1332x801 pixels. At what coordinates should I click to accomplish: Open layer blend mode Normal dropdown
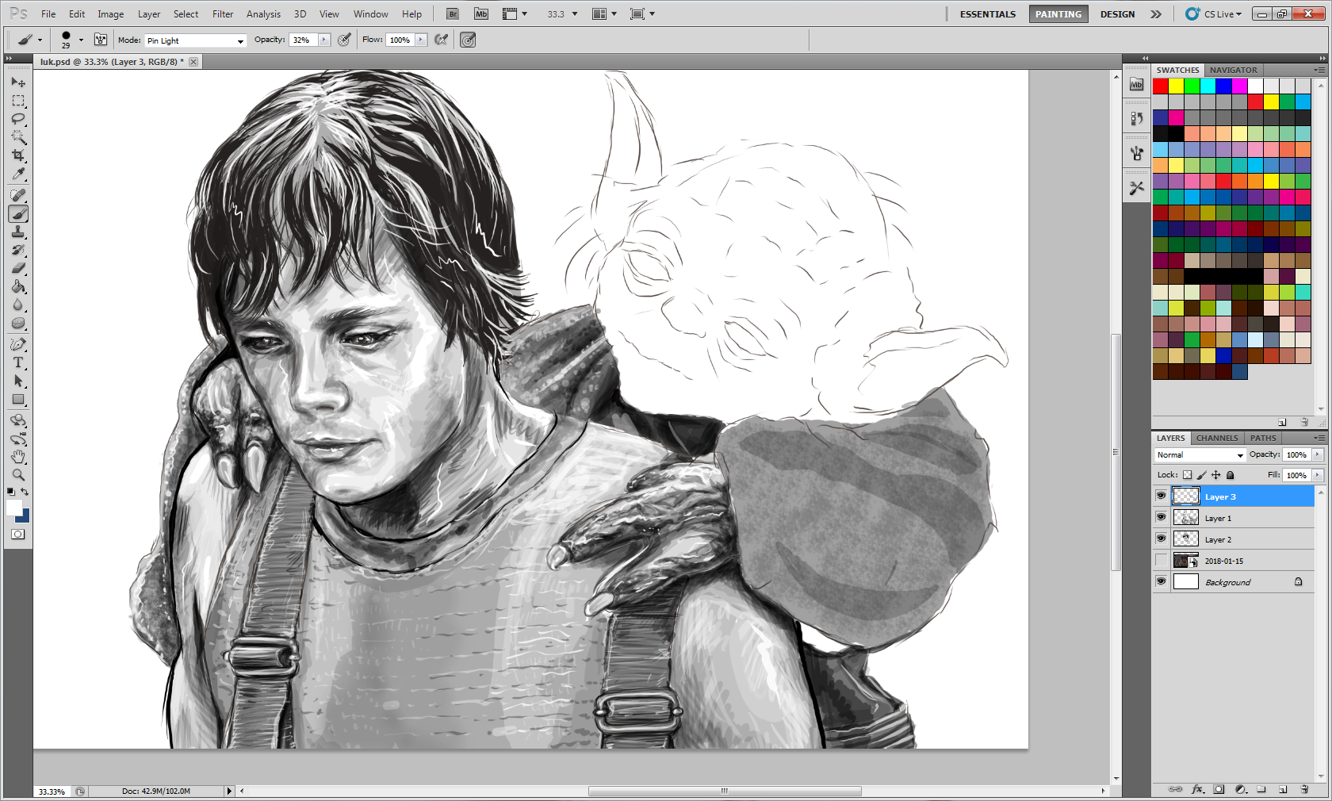coord(1200,455)
